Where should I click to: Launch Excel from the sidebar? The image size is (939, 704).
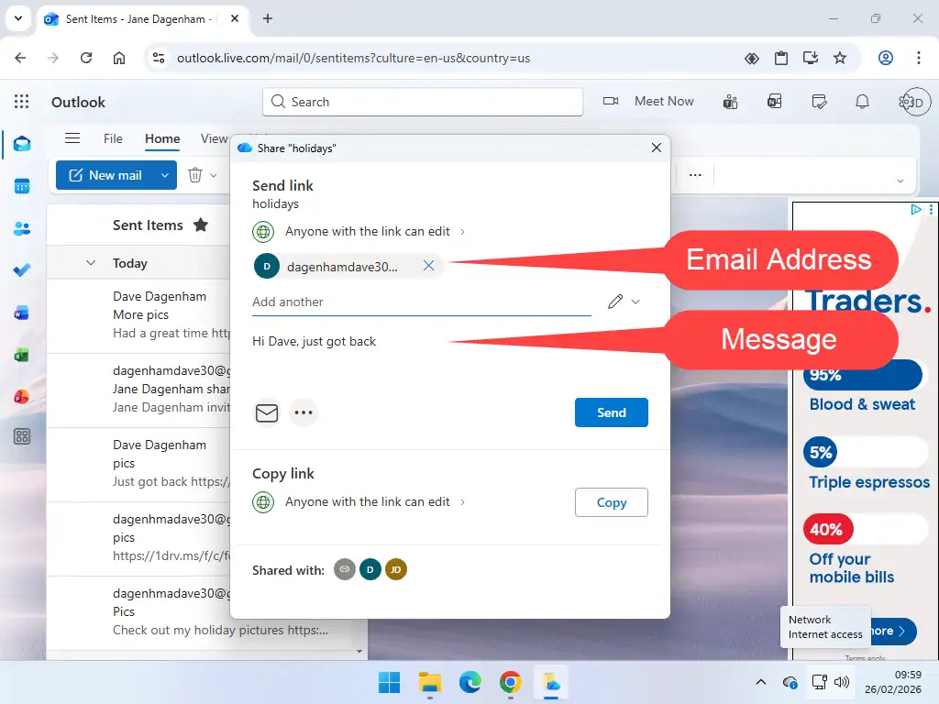(22, 354)
